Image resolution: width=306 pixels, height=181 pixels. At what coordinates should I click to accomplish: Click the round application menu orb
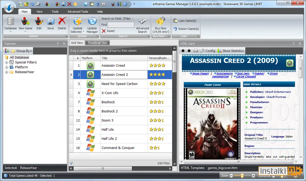coord(9,8)
